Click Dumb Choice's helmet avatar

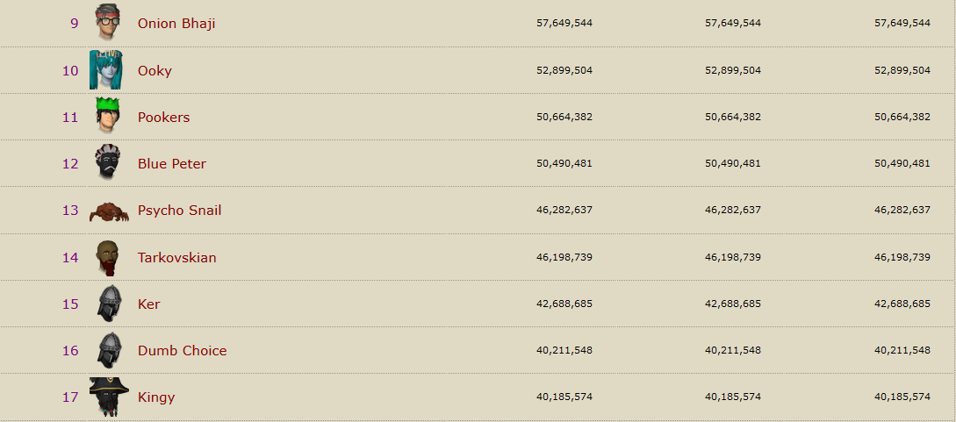pyautogui.click(x=109, y=350)
